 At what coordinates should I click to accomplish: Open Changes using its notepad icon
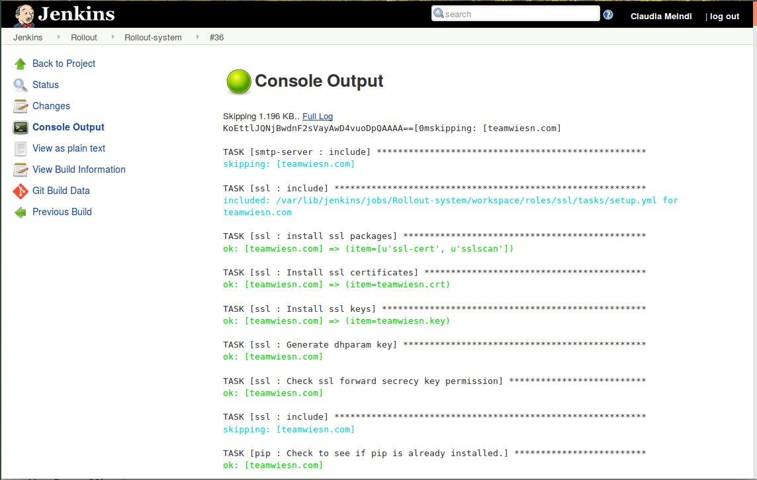[19, 106]
